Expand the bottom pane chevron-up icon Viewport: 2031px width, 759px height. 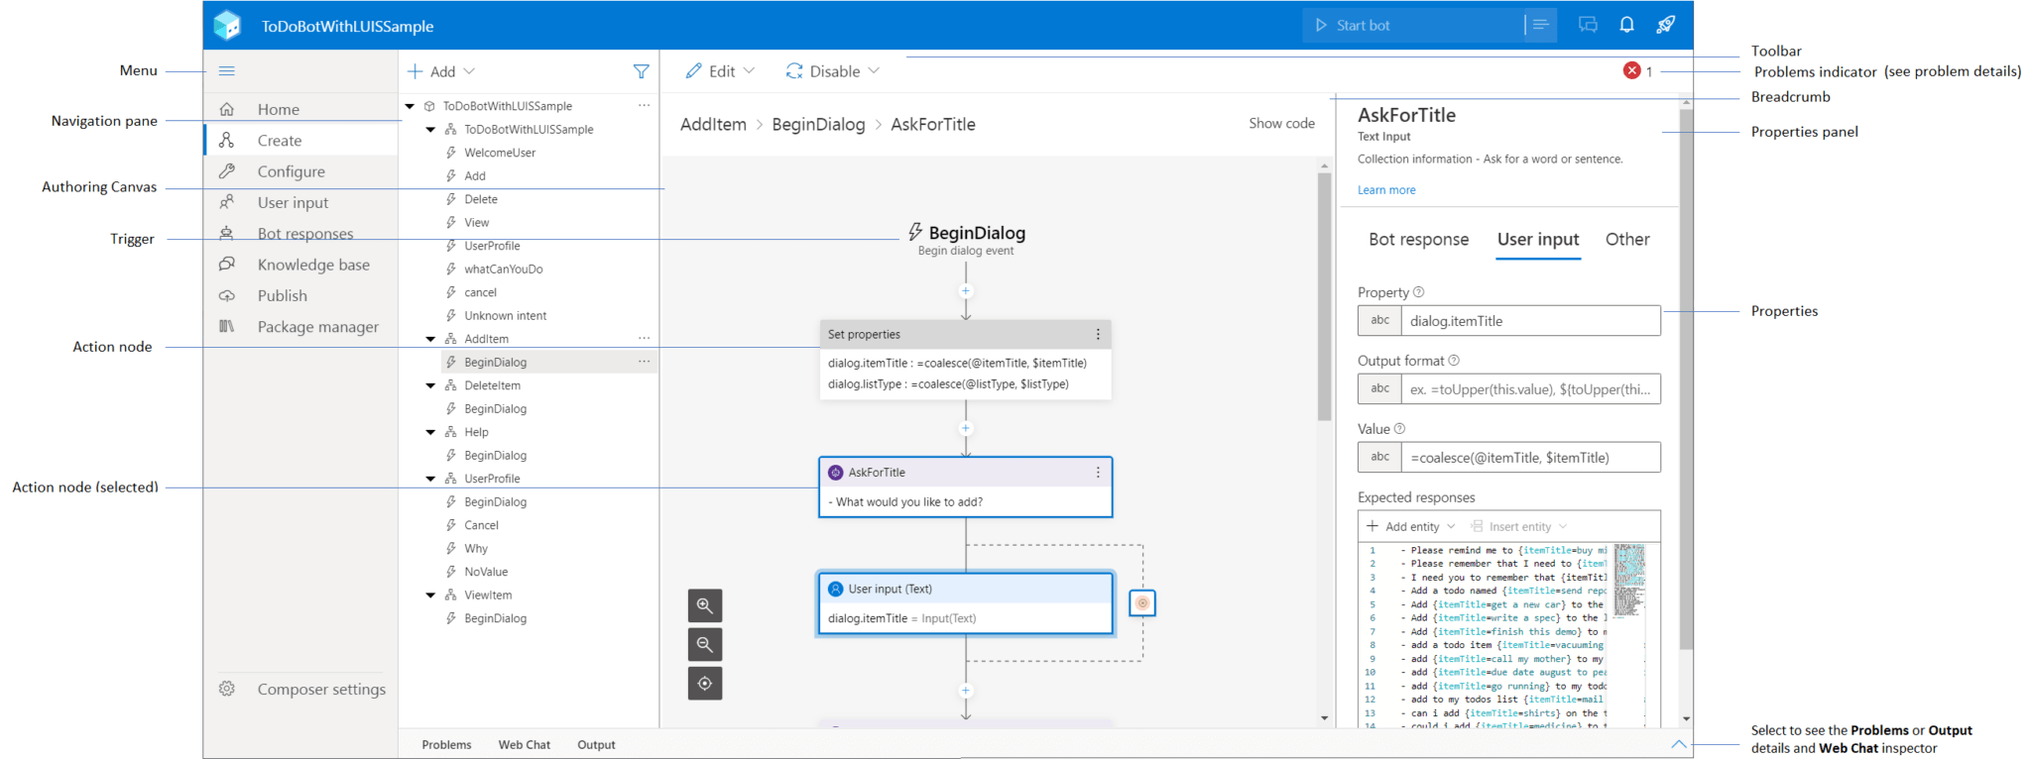coord(1679,744)
